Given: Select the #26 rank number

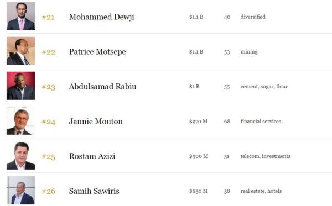Looking at the screenshot, I should coord(49,191).
